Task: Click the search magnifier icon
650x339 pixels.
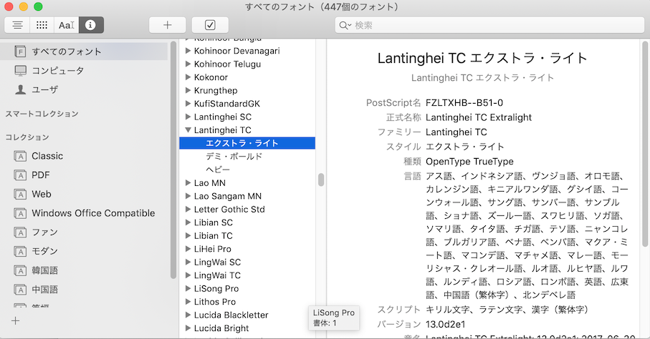Action: [x=345, y=26]
